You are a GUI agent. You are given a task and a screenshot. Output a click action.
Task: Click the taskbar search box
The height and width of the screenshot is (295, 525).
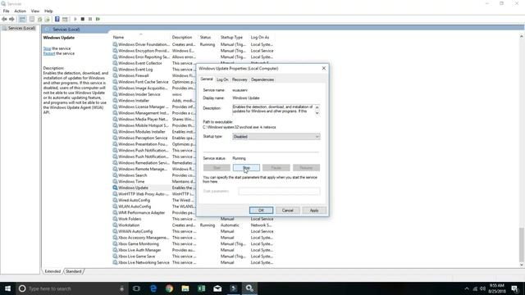[x=71, y=288]
